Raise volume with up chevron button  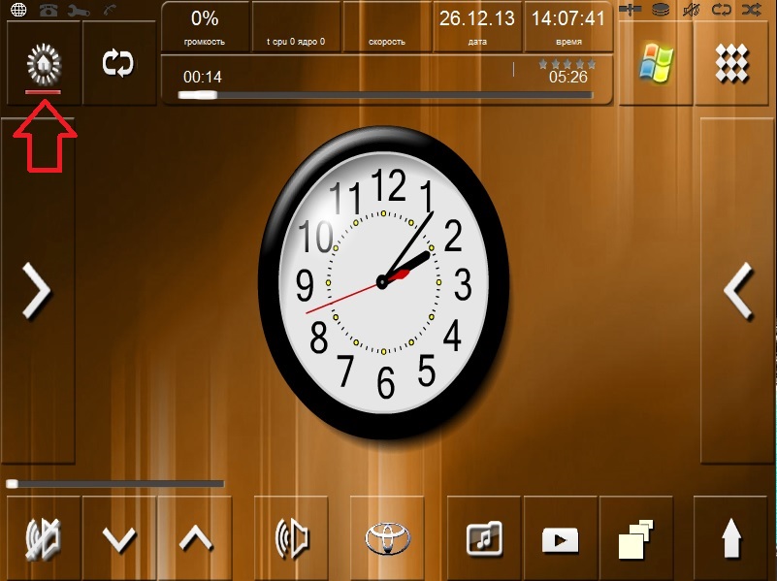coord(195,538)
